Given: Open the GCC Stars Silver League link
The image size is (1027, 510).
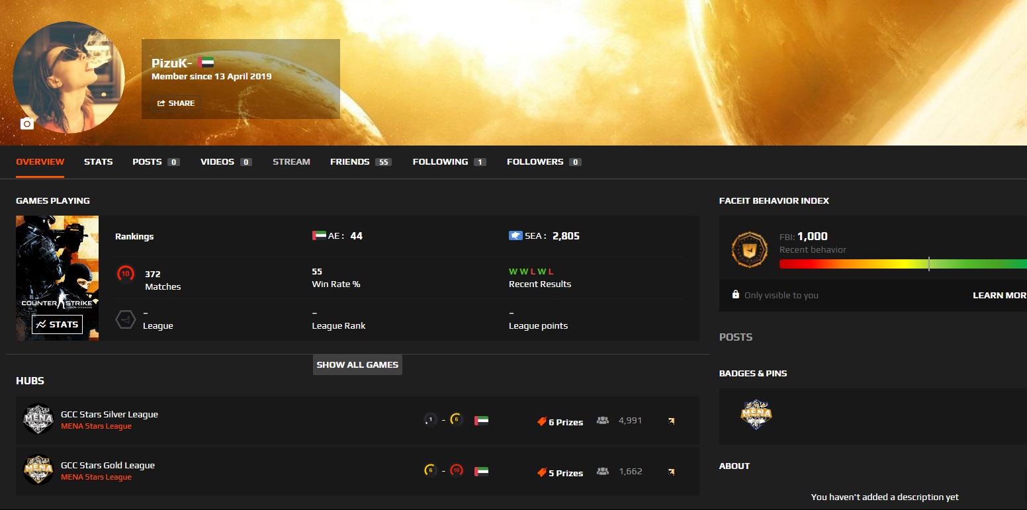Looking at the screenshot, I should [x=109, y=414].
